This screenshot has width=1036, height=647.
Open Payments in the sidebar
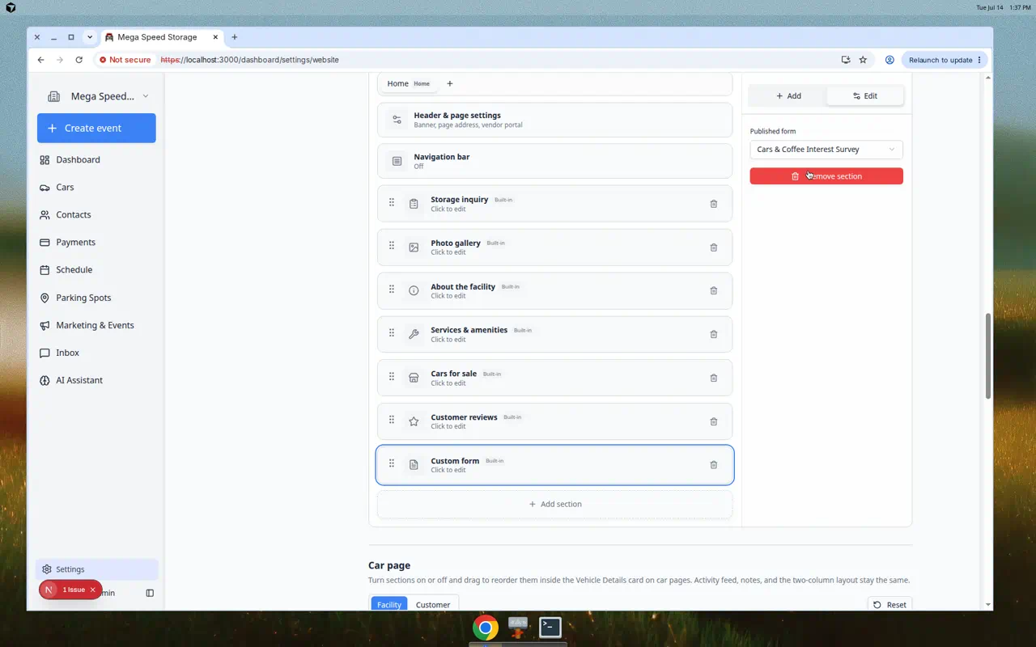[x=96, y=242]
